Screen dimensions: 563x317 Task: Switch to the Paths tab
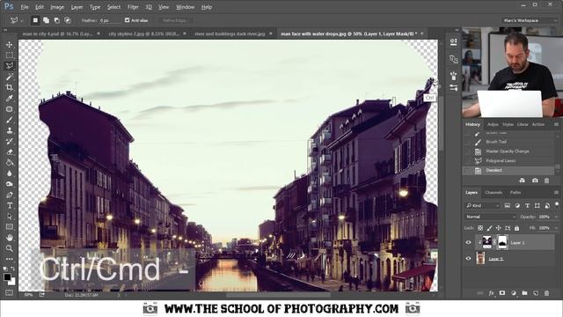coord(515,193)
